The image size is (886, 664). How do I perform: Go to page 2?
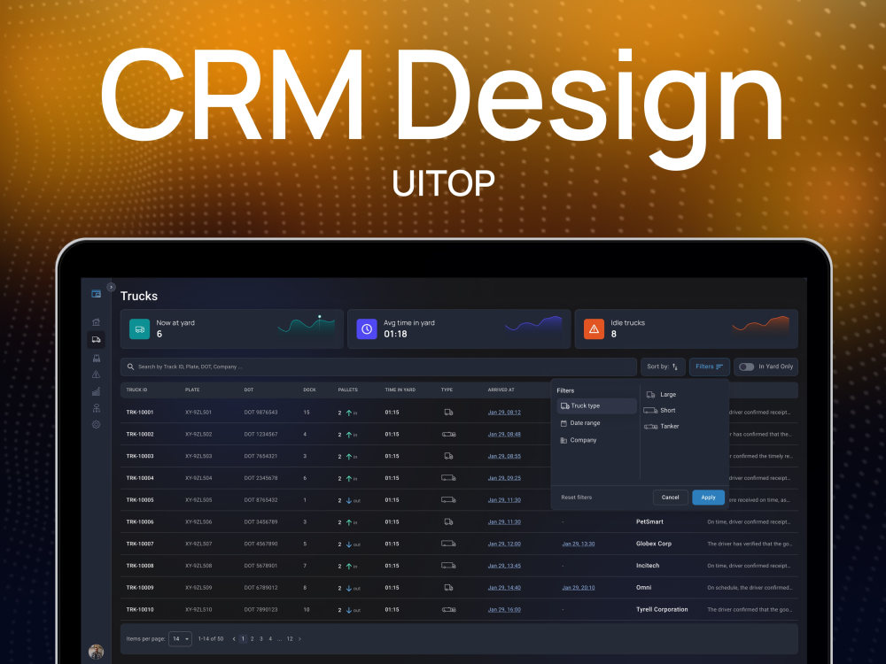(252, 639)
